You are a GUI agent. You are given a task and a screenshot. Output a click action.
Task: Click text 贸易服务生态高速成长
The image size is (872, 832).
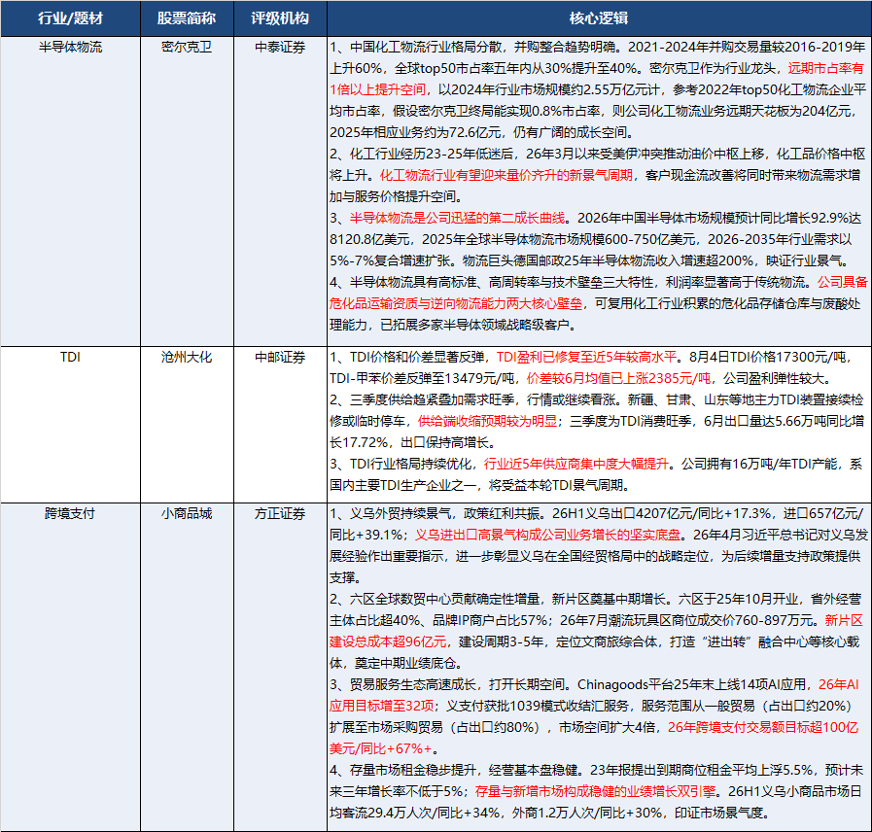coord(412,684)
